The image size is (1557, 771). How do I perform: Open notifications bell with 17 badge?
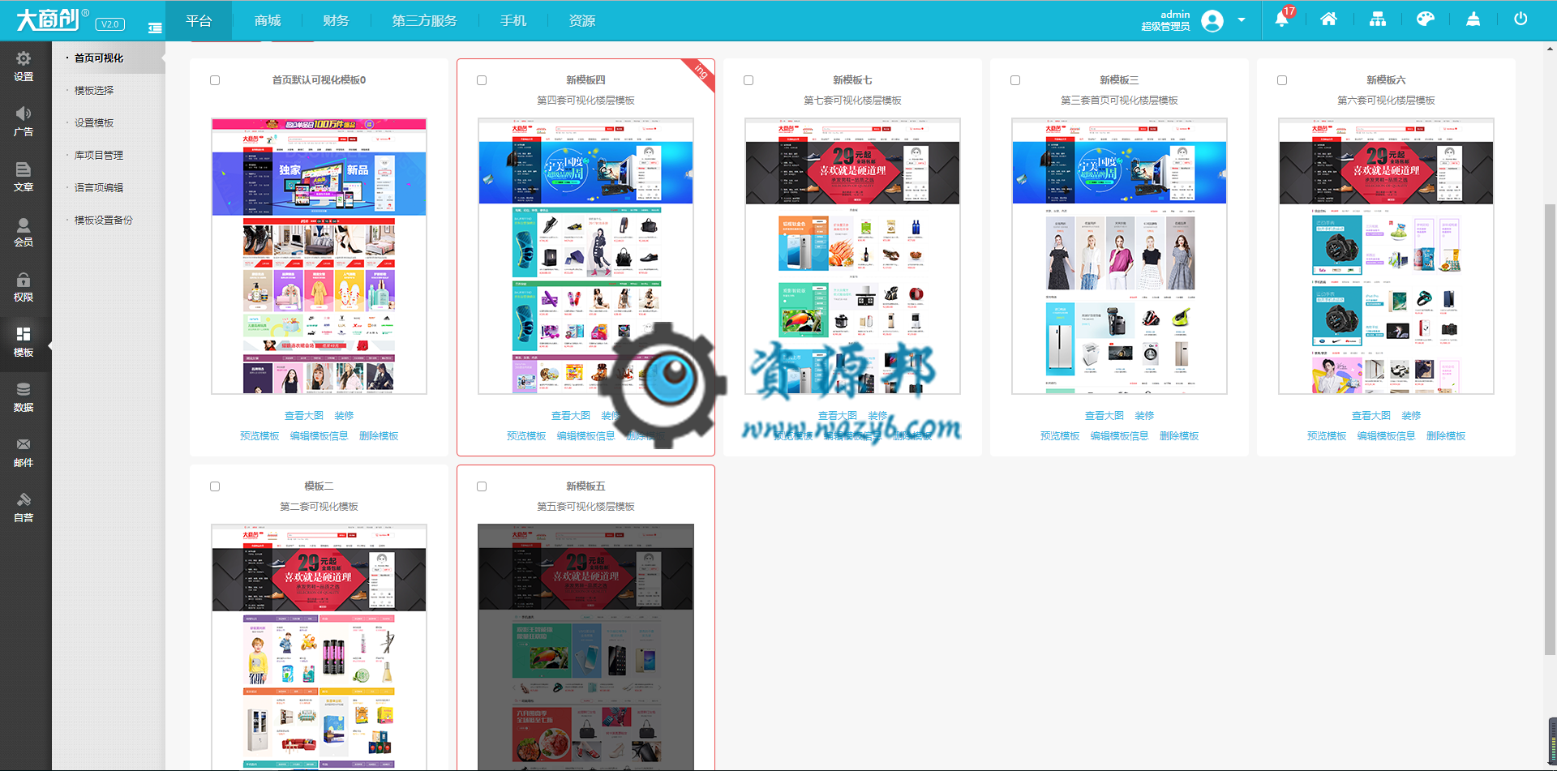click(1281, 19)
